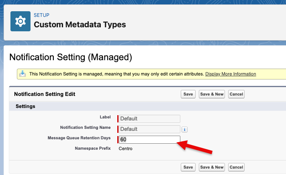The image size is (286, 175).
Task: Select the Notification Setting Name input field
Action: (149, 129)
